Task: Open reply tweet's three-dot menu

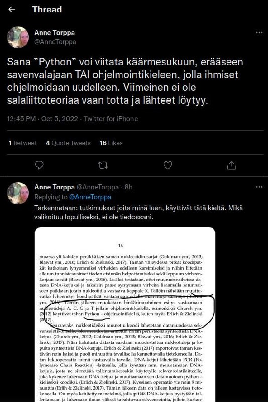Action: point(259,187)
